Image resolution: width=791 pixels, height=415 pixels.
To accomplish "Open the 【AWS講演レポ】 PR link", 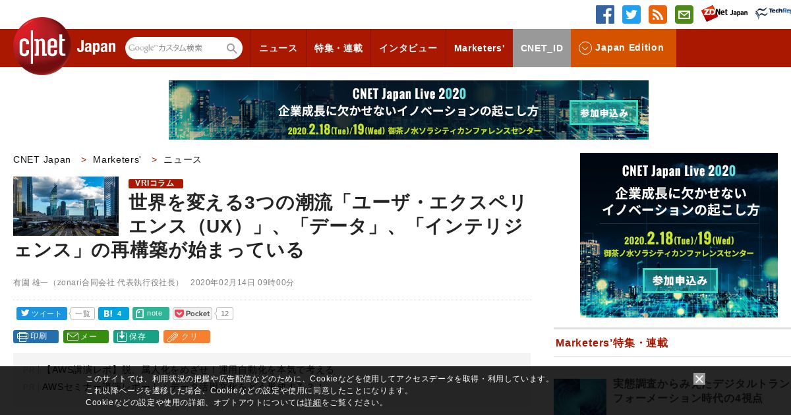I will tap(189, 370).
